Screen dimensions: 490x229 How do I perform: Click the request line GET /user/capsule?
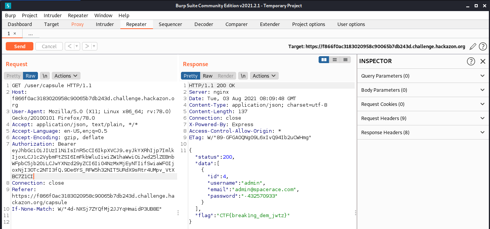click(x=52, y=86)
